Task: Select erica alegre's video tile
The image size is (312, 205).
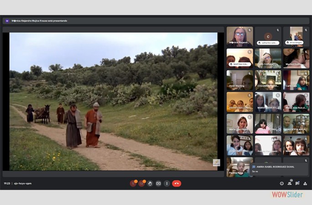Action: click(296, 37)
